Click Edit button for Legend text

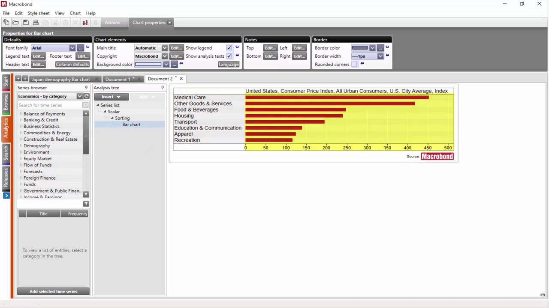point(38,56)
